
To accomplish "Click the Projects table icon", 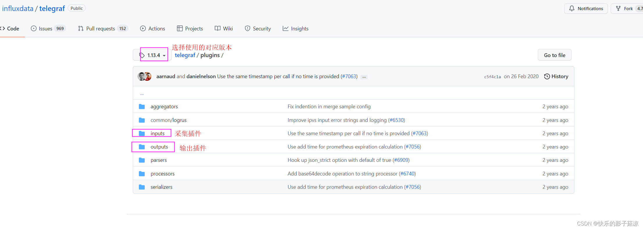I will (180, 28).
